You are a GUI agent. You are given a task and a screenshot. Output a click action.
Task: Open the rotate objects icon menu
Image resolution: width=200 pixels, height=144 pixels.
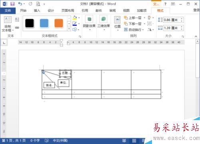151,30
